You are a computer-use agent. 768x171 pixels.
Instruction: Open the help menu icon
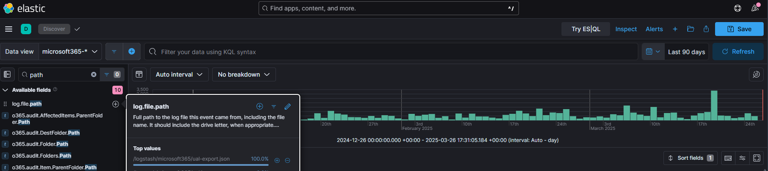(x=738, y=8)
